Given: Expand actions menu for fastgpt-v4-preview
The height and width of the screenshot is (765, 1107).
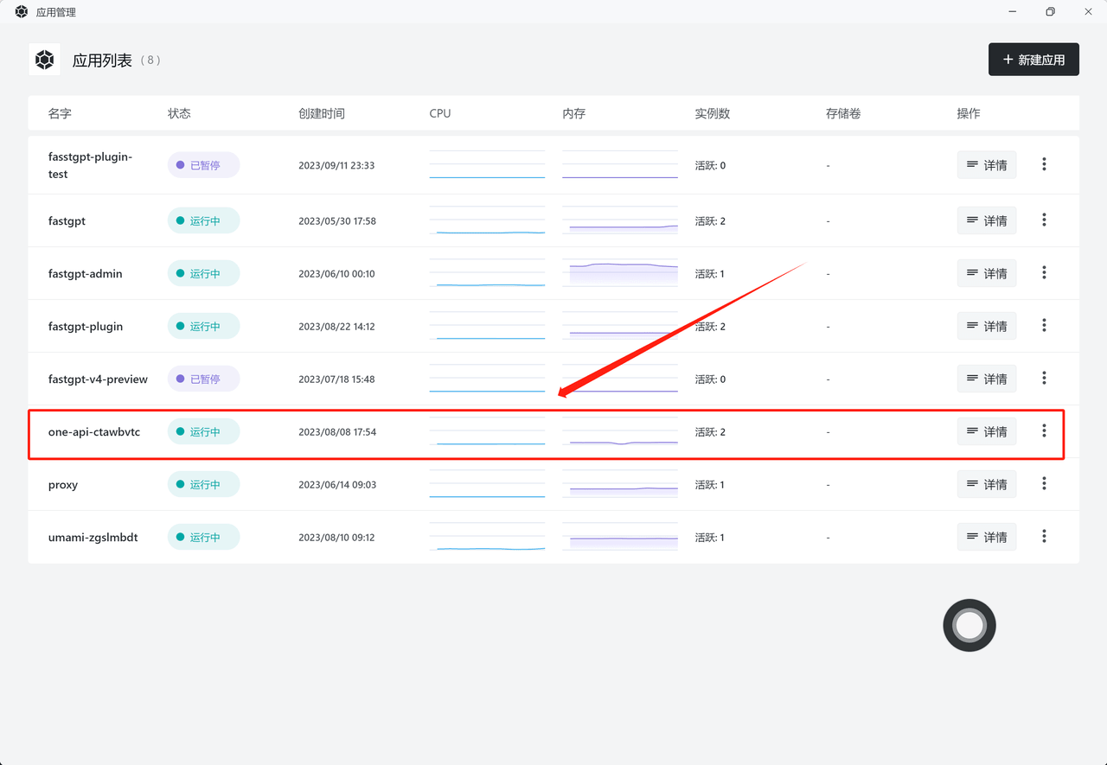Looking at the screenshot, I should click(x=1044, y=379).
